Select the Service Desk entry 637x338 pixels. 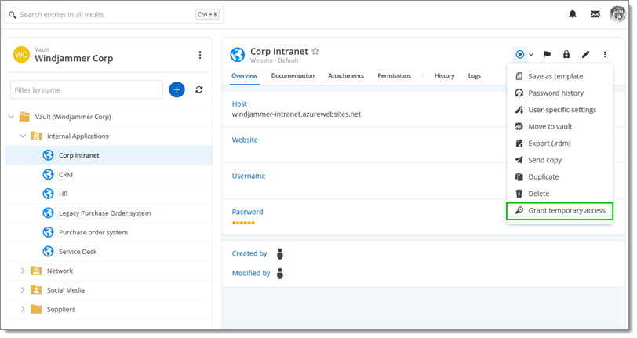pyautogui.click(x=78, y=251)
